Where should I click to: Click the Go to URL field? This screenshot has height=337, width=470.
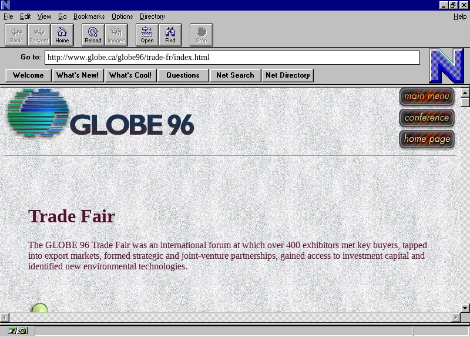(x=232, y=58)
